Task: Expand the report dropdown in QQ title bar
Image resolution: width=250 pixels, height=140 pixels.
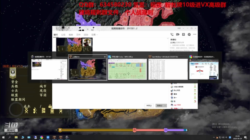Action: coord(183,28)
